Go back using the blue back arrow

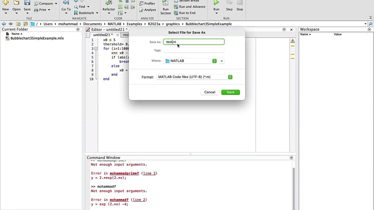point(4,24)
